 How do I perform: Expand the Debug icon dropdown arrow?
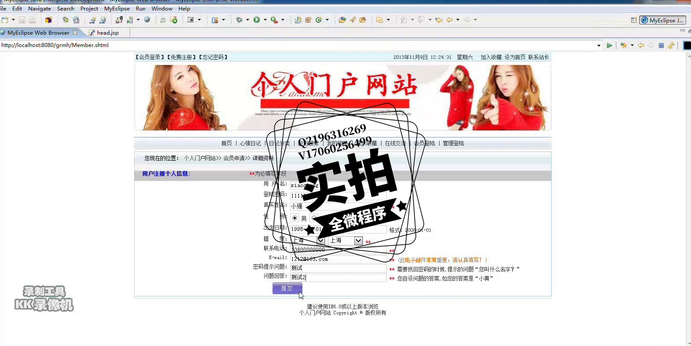click(x=247, y=20)
